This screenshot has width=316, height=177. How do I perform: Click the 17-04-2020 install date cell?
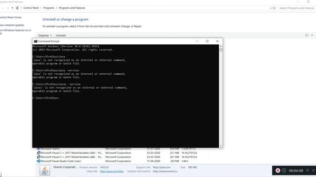154,161
